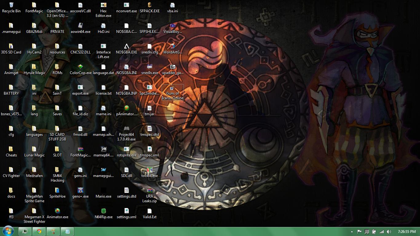Image resolution: width=420 pixels, height=236 pixels.
Task: Click the Mario.exe desktop icon
Action: coord(103,193)
